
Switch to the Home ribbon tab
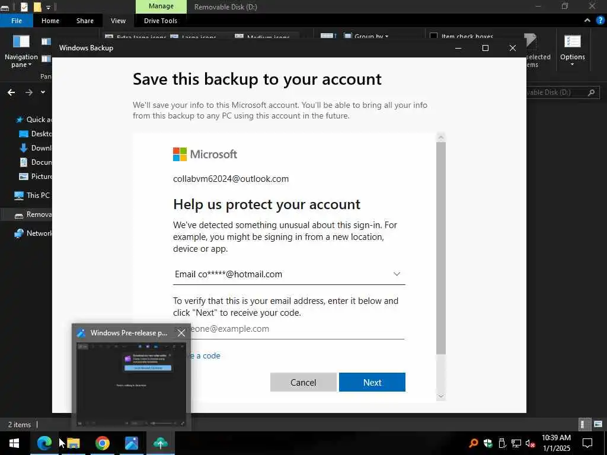click(50, 21)
